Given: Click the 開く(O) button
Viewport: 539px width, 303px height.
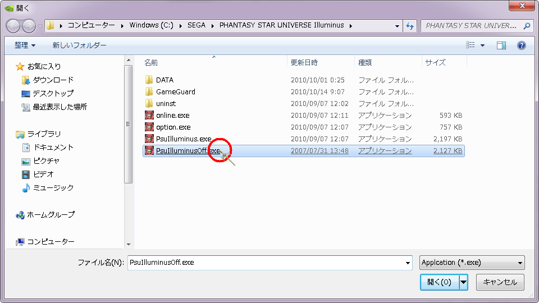Looking at the screenshot, I should point(439,282).
